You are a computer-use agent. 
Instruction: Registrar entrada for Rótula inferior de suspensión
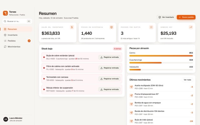click(109, 89)
